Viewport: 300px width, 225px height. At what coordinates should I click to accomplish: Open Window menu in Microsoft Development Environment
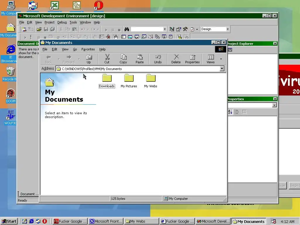tap(85, 22)
